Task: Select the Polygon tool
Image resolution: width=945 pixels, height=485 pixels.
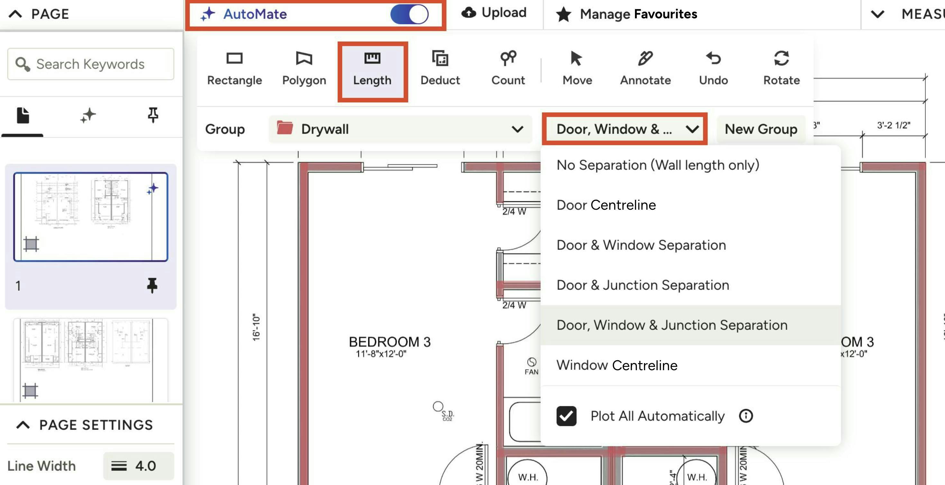Action: click(x=304, y=69)
